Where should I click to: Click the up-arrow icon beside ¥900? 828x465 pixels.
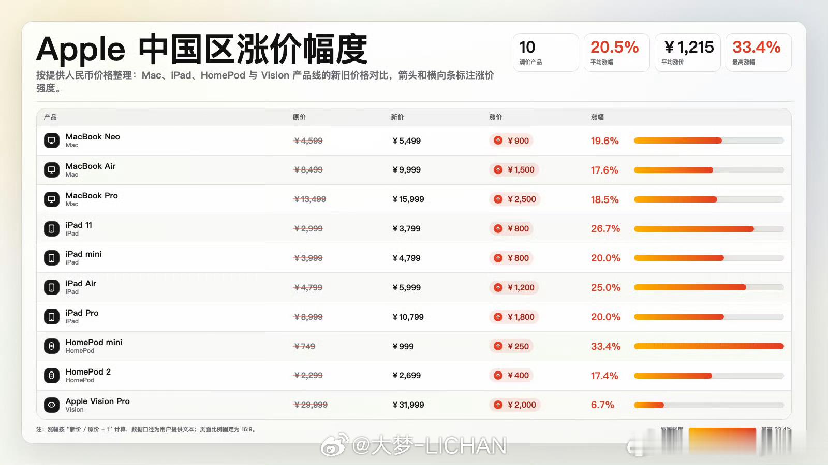tap(498, 141)
